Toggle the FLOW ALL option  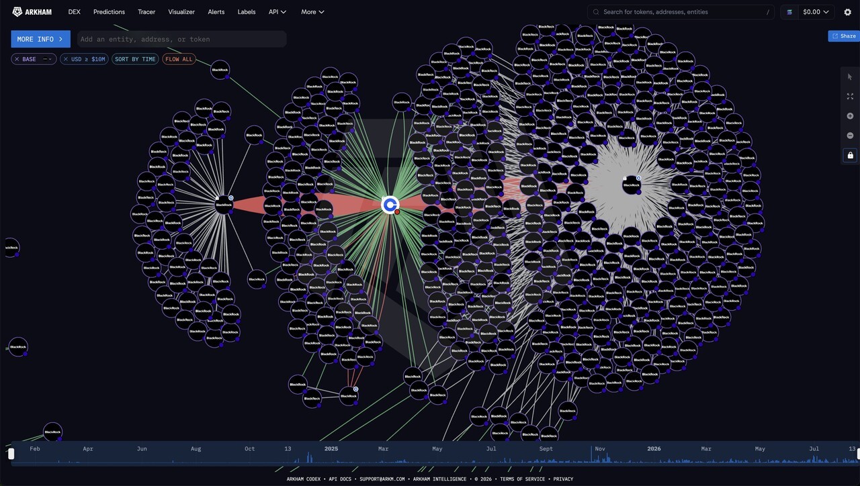click(x=179, y=59)
